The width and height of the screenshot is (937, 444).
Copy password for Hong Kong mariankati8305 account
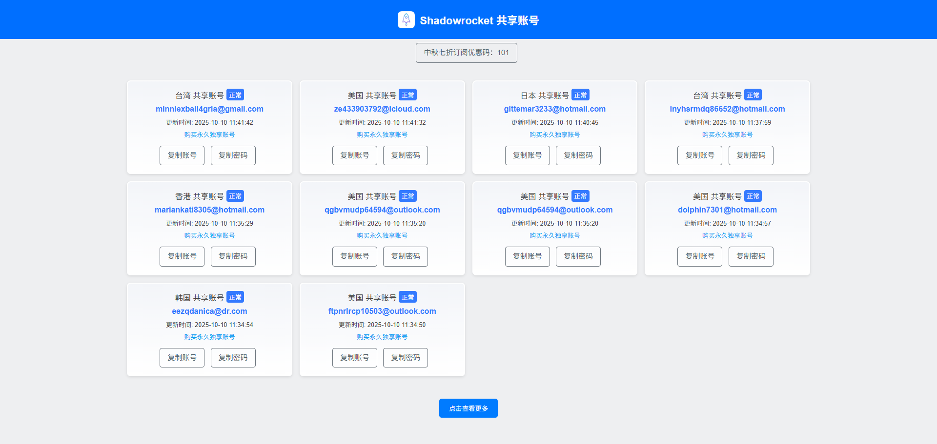click(233, 256)
